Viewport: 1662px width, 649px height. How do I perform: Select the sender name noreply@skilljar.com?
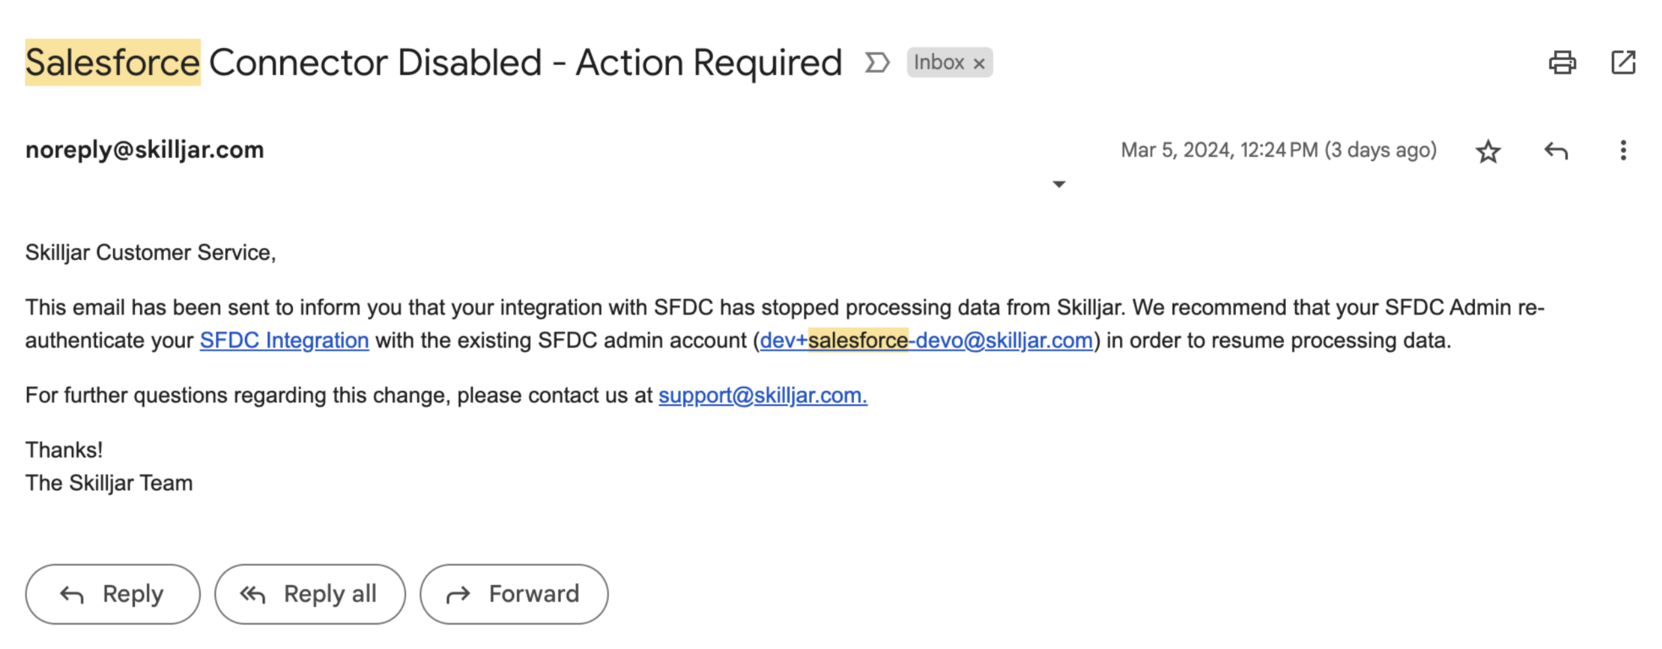click(x=144, y=150)
